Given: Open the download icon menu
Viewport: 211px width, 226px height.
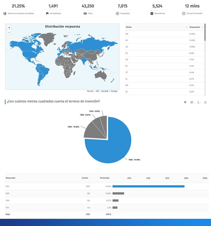Looking at the screenshot, I should [199, 102].
